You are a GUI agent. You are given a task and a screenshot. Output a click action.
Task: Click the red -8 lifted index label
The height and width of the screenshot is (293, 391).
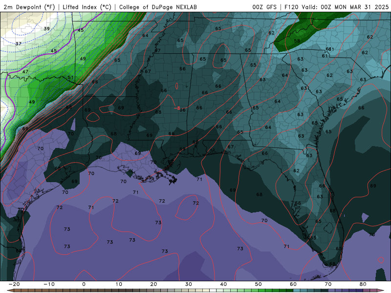coord(177,108)
